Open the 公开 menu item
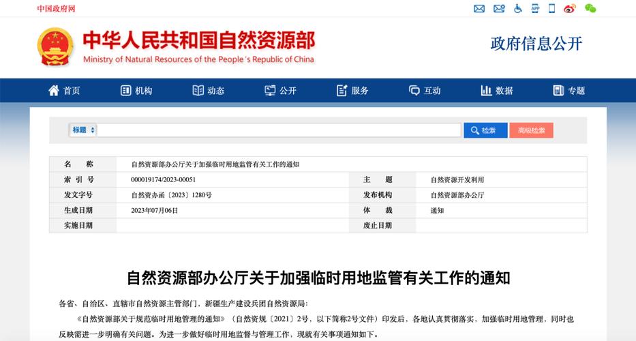This screenshot has height=341, width=636. tap(288, 91)
